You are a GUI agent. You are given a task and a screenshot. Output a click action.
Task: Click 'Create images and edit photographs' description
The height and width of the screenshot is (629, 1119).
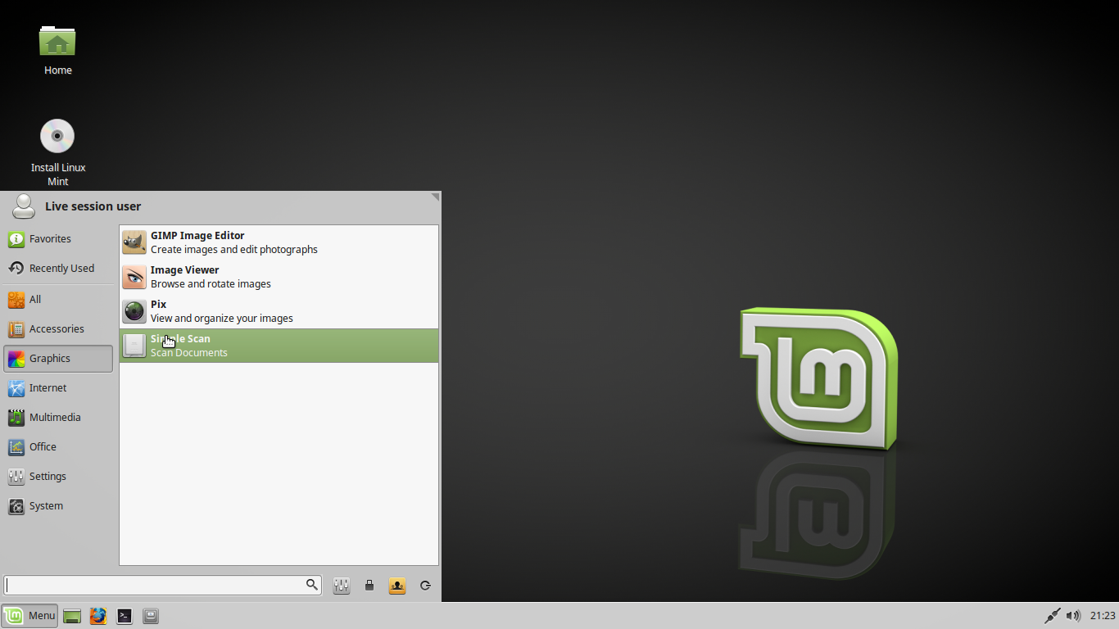234,250
